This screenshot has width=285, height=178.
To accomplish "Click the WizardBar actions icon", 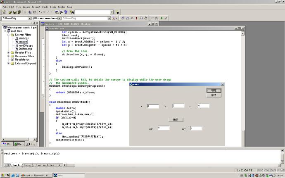I will tap(114, 18).
